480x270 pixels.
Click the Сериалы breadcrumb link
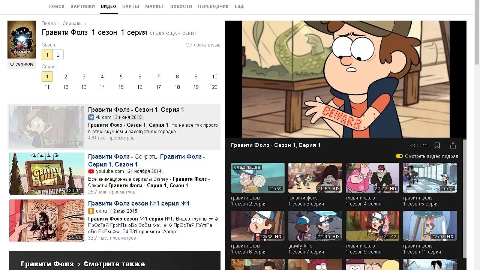[72, 24]
